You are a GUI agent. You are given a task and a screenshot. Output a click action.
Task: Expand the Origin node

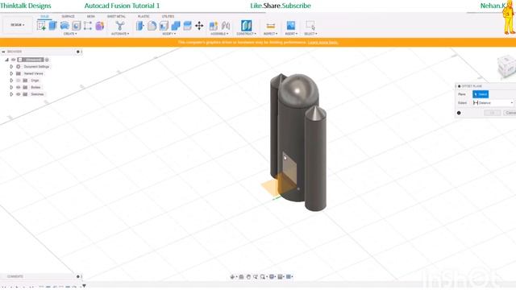point(11,81)
